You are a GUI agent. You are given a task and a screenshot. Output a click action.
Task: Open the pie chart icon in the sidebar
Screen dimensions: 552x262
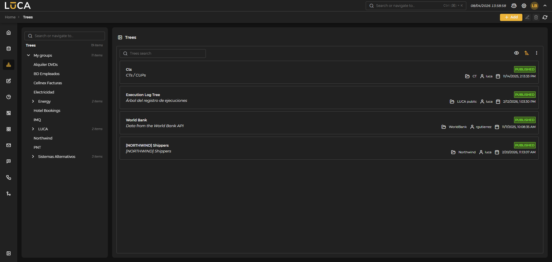[9, 97]
